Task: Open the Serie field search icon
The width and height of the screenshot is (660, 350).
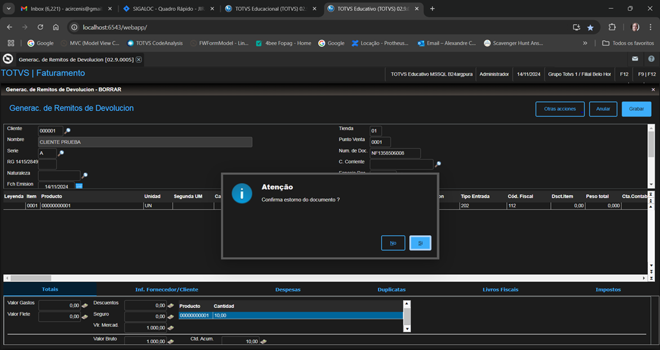Action: 61,153
